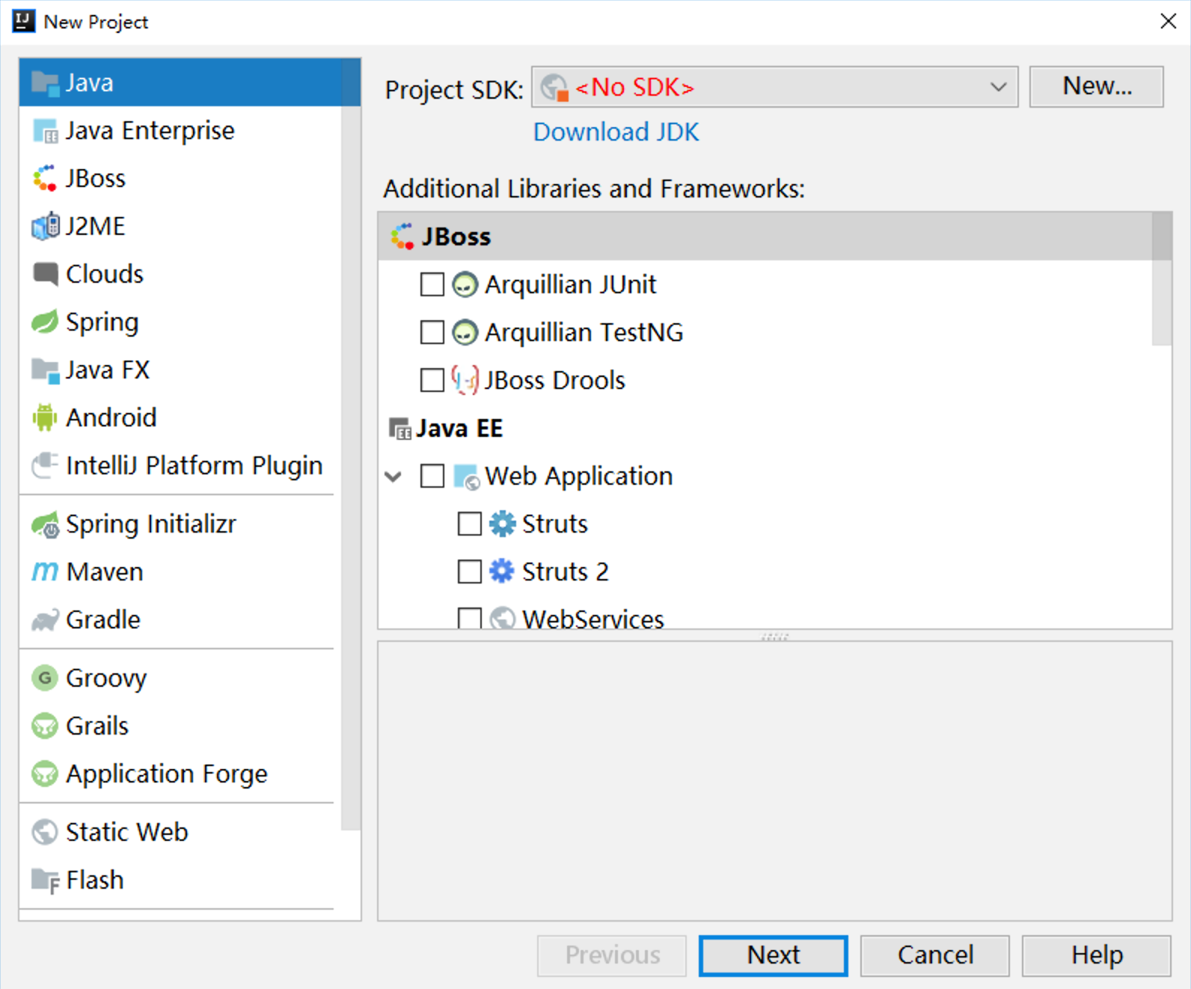
Task: Choose Spring project type label
Action: click(102, 322)
